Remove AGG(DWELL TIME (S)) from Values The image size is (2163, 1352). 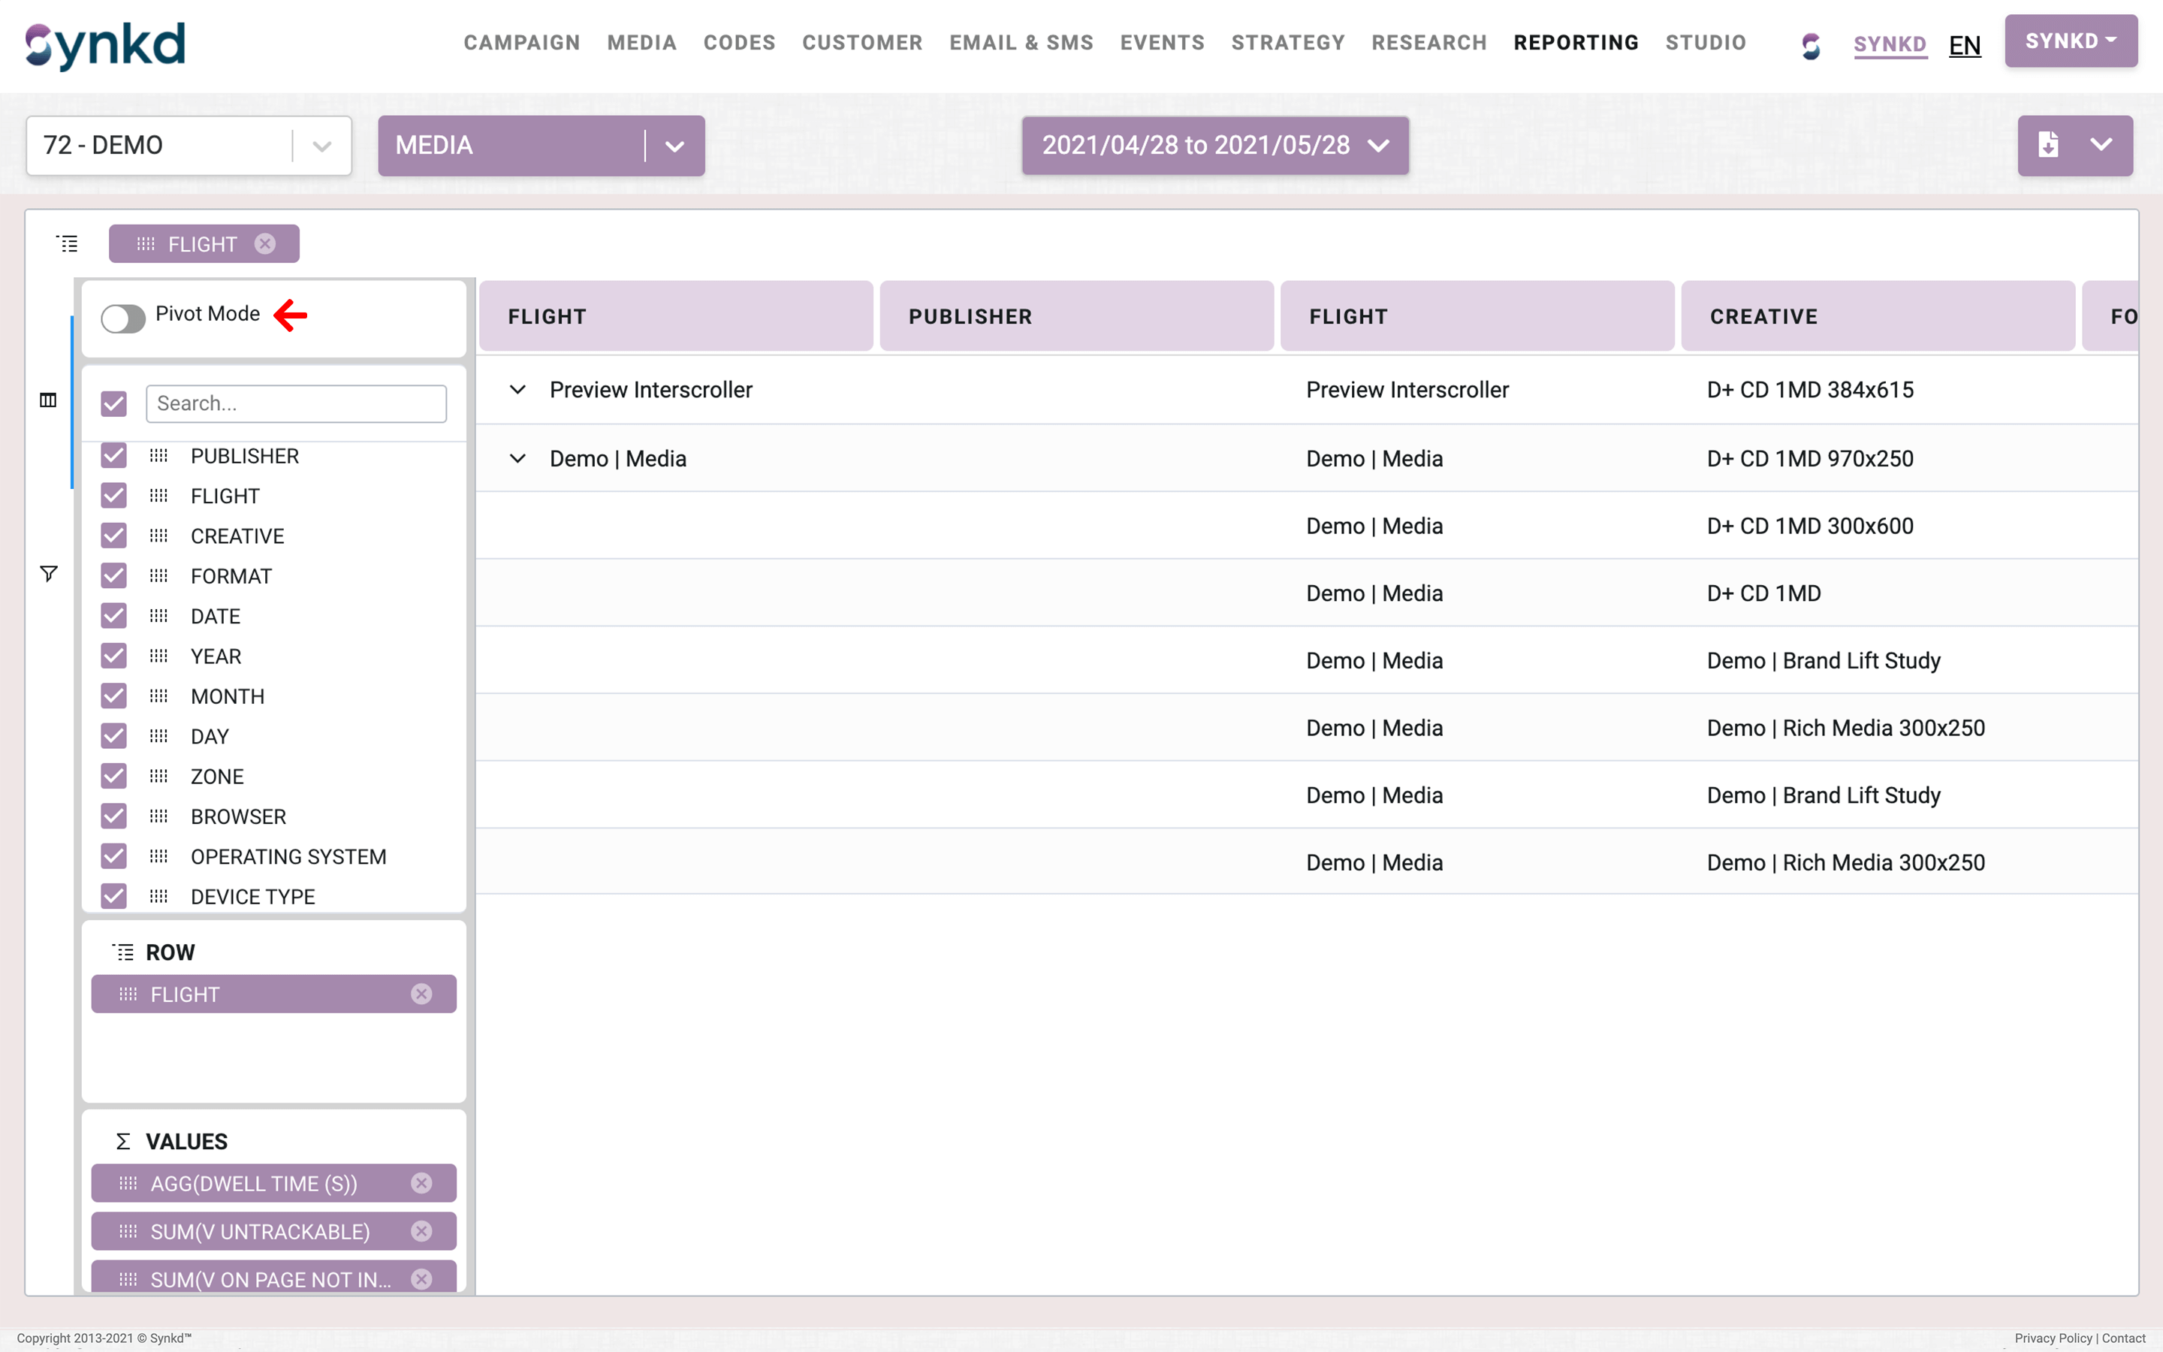pos(421,1183)
